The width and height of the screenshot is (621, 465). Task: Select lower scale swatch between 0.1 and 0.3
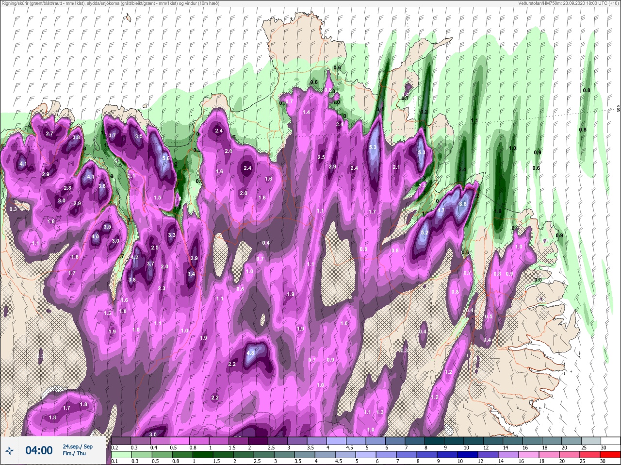point(121,454)
